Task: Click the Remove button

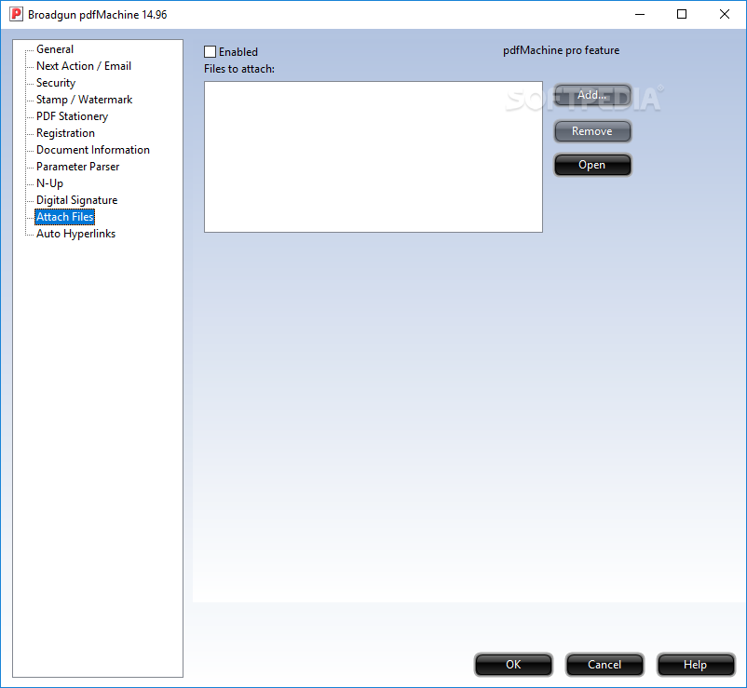Action: tap(592, 131)
